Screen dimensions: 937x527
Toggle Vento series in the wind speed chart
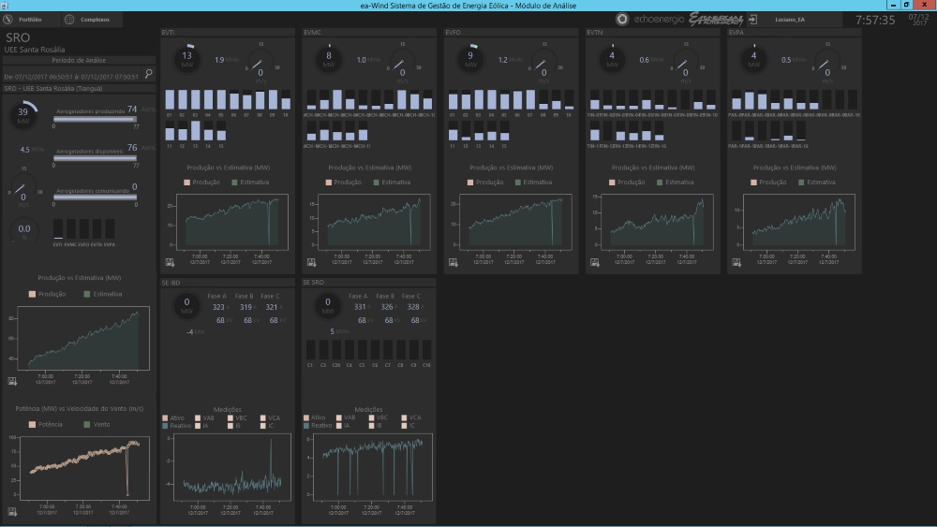(97, 424)
